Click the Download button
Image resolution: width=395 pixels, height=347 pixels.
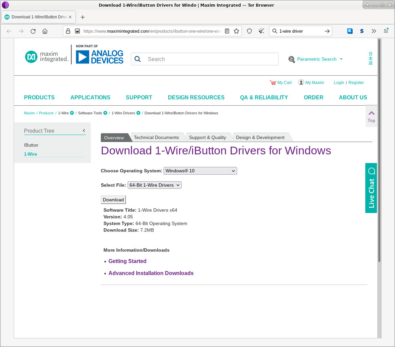[113, 200]
